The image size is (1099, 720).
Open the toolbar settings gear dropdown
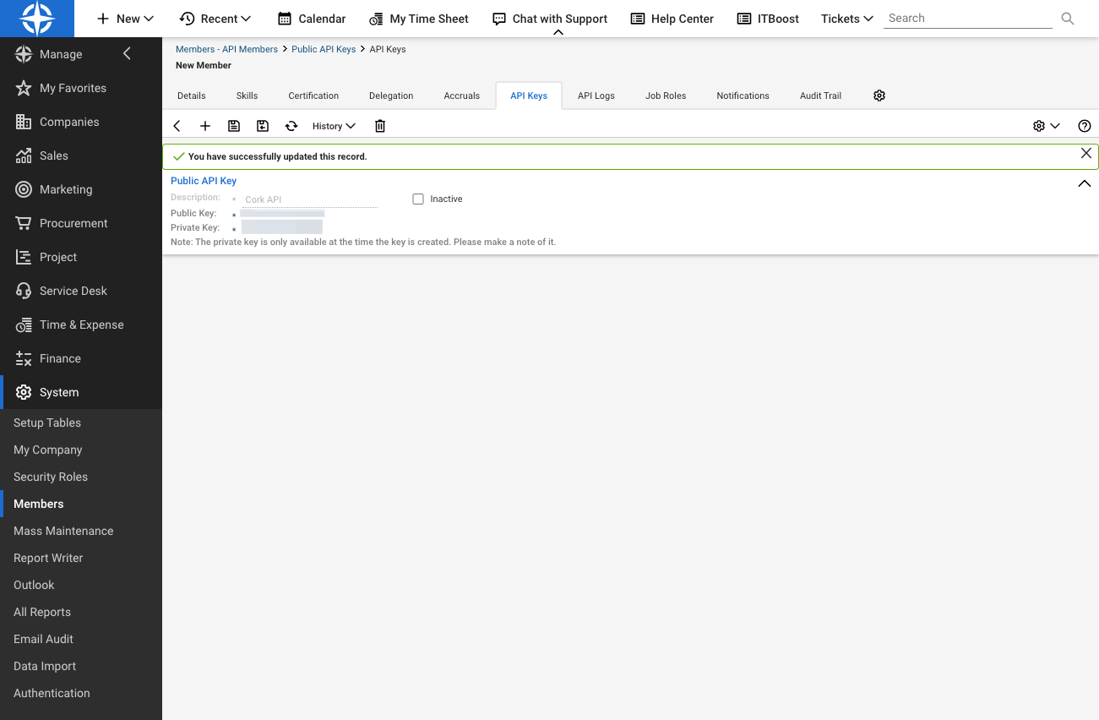click(1047, 126)
